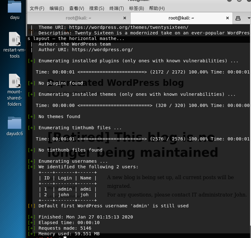Viewport: 251px width, 238px height.
Task: Click the (320 / 320) progress line
Action: 143,105
